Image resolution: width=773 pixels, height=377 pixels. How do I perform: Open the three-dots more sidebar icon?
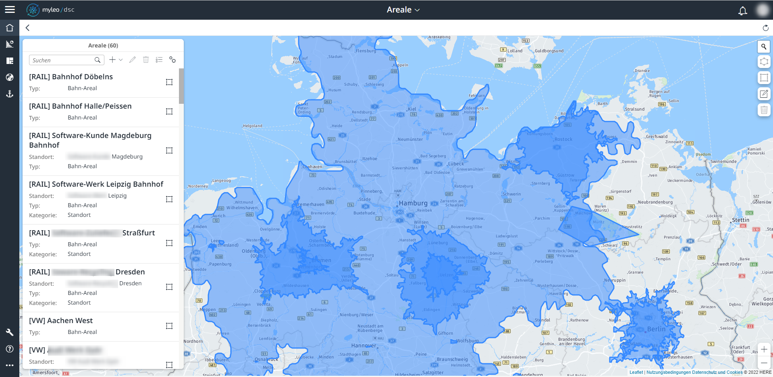tap(10, 365)
